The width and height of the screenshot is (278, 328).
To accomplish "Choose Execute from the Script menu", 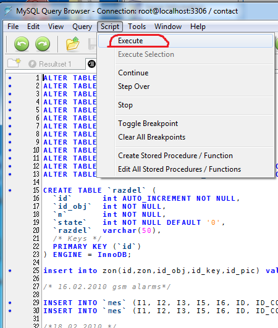I will point(185,41).
